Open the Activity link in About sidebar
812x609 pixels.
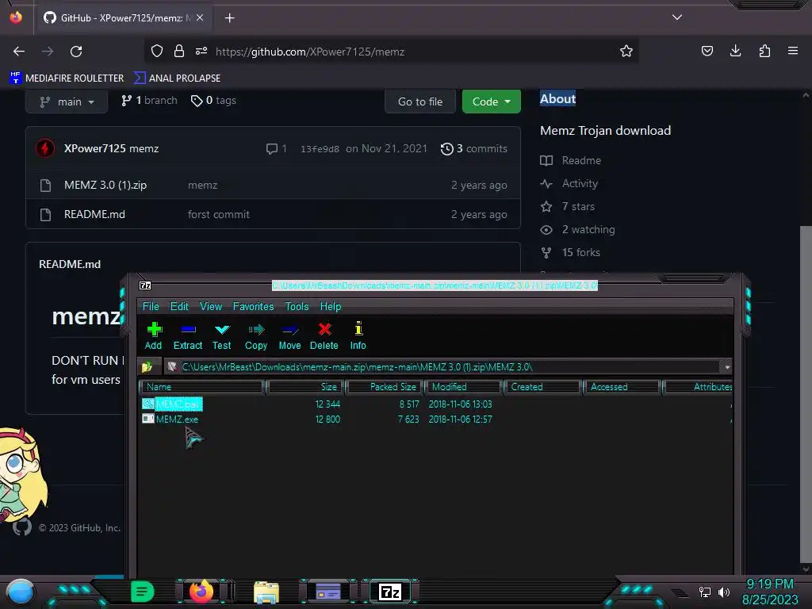pos(569,183)
